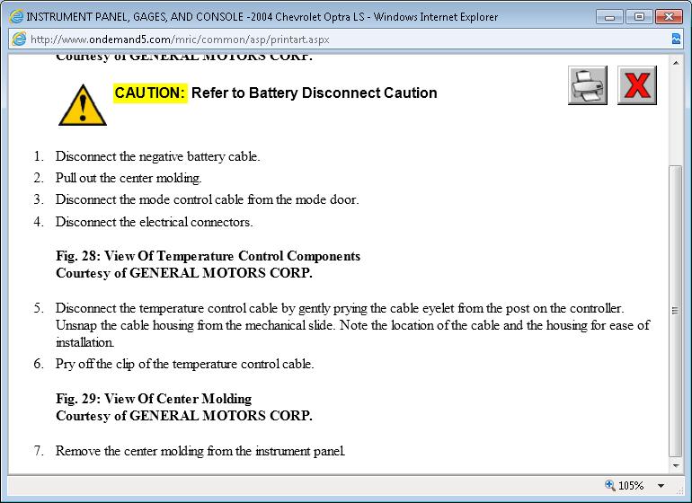Image resolution: width=692 pixels, height=503 pixels.
Task: Click the scrollbar down arrow
Action: pyautogui.click(x=676, y=465)
